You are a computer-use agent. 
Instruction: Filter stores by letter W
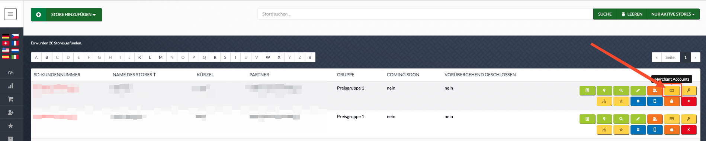[268, 57]
